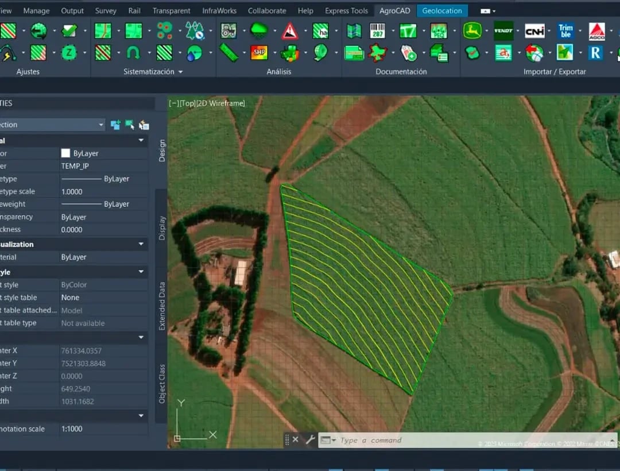This screenshot has width=620, height=471.
Task: Click the Trimble import/export icon
Action: tap(565, 31)
